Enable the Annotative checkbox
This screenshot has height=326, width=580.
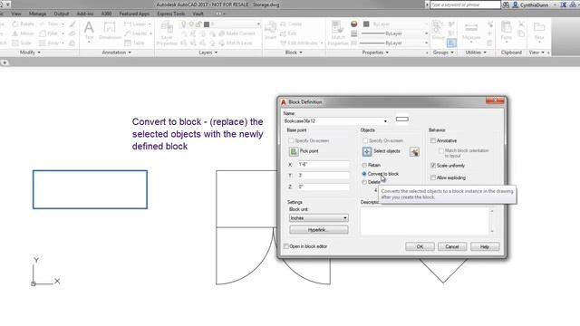pos(433,141)
